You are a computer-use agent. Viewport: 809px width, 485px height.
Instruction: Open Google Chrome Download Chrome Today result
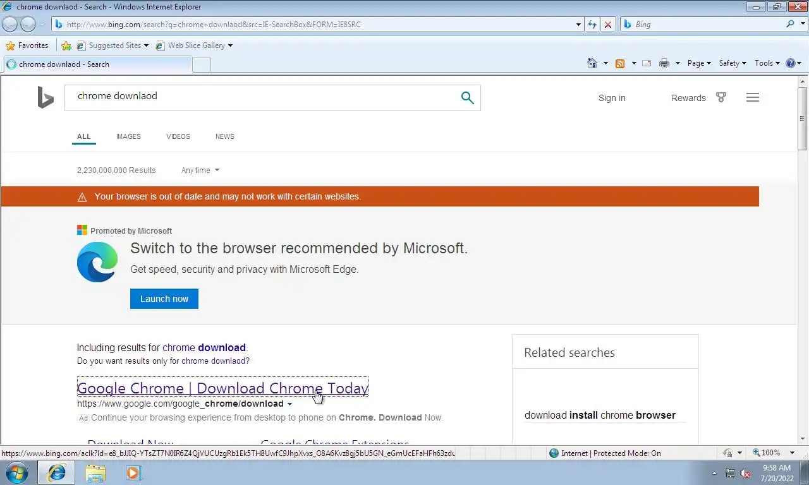[x=222, y=388]
